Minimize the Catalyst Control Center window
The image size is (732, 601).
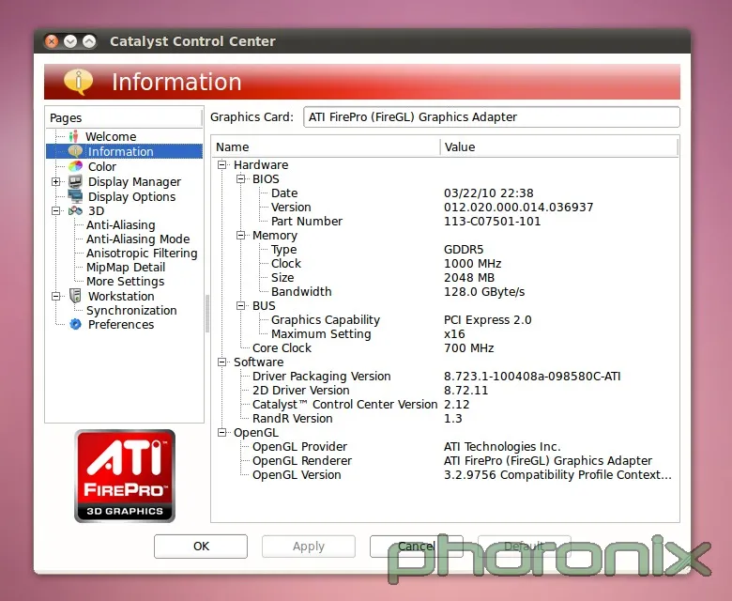[70, 41]
